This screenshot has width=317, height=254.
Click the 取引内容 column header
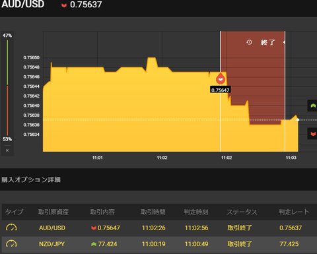coord(102,212)
